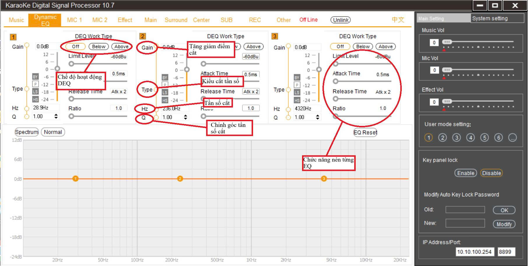528x266 pixels.
Task: Select BY filter type in band 1
Action: [35, 77]
